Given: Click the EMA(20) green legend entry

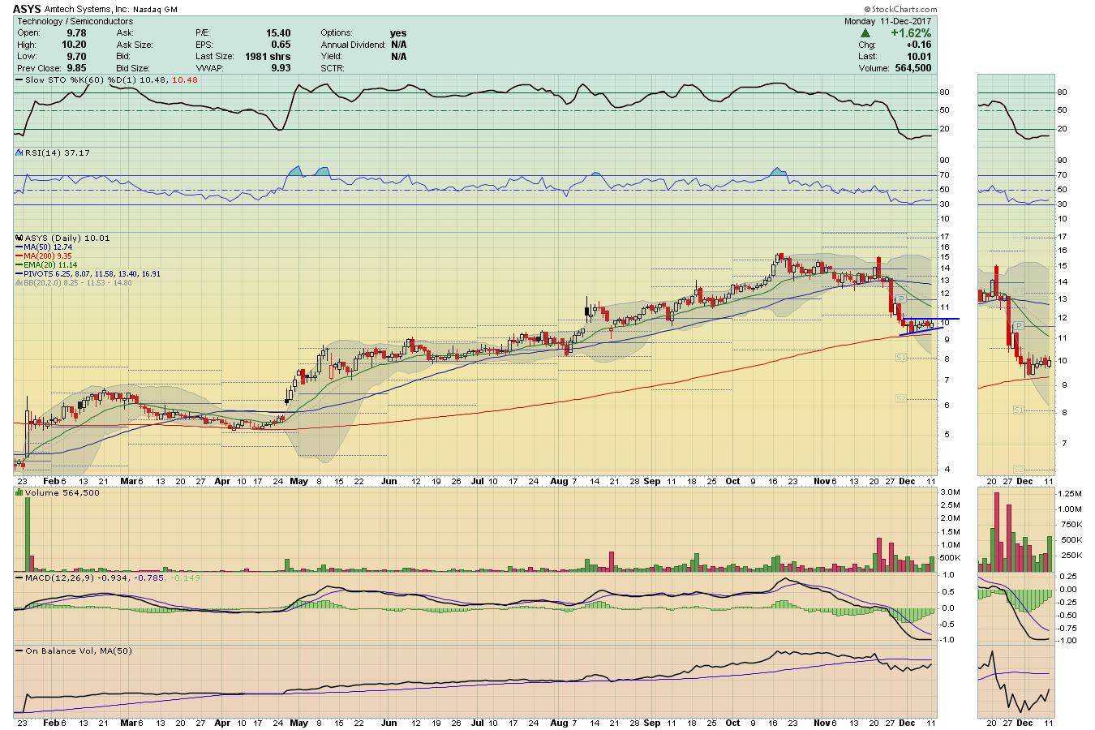Looking at the screenshot, I should (x=50, y=265).
